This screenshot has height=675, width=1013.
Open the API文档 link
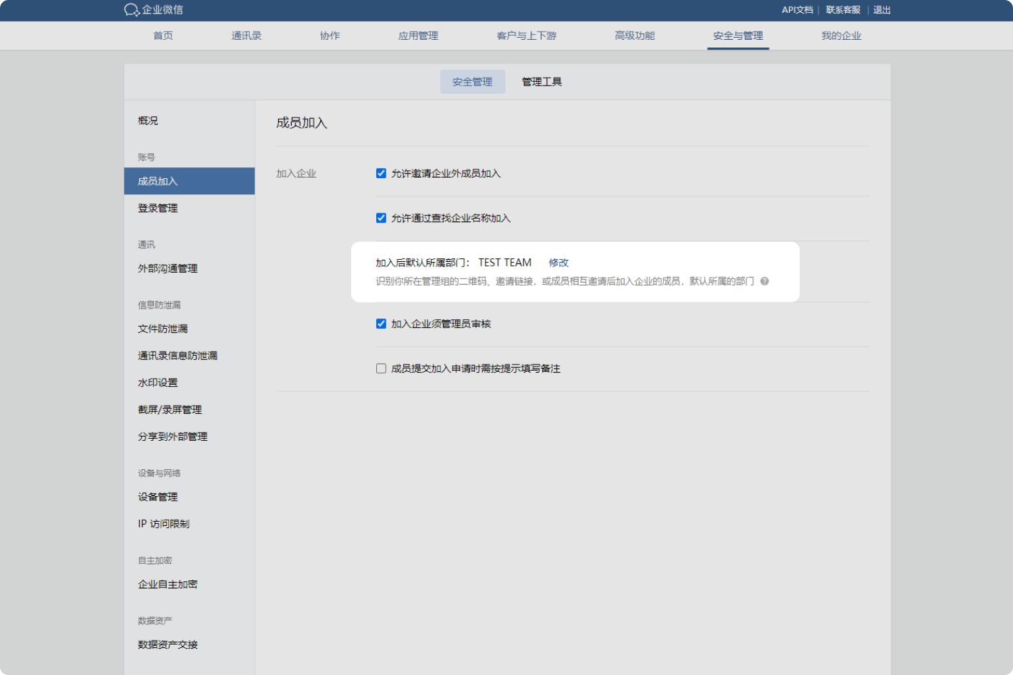click(x=797, y=10)
